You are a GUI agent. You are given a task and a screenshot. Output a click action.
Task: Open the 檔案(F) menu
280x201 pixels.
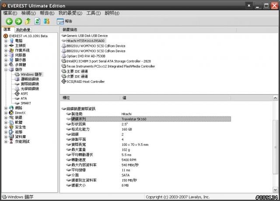[x=10, y=13]
